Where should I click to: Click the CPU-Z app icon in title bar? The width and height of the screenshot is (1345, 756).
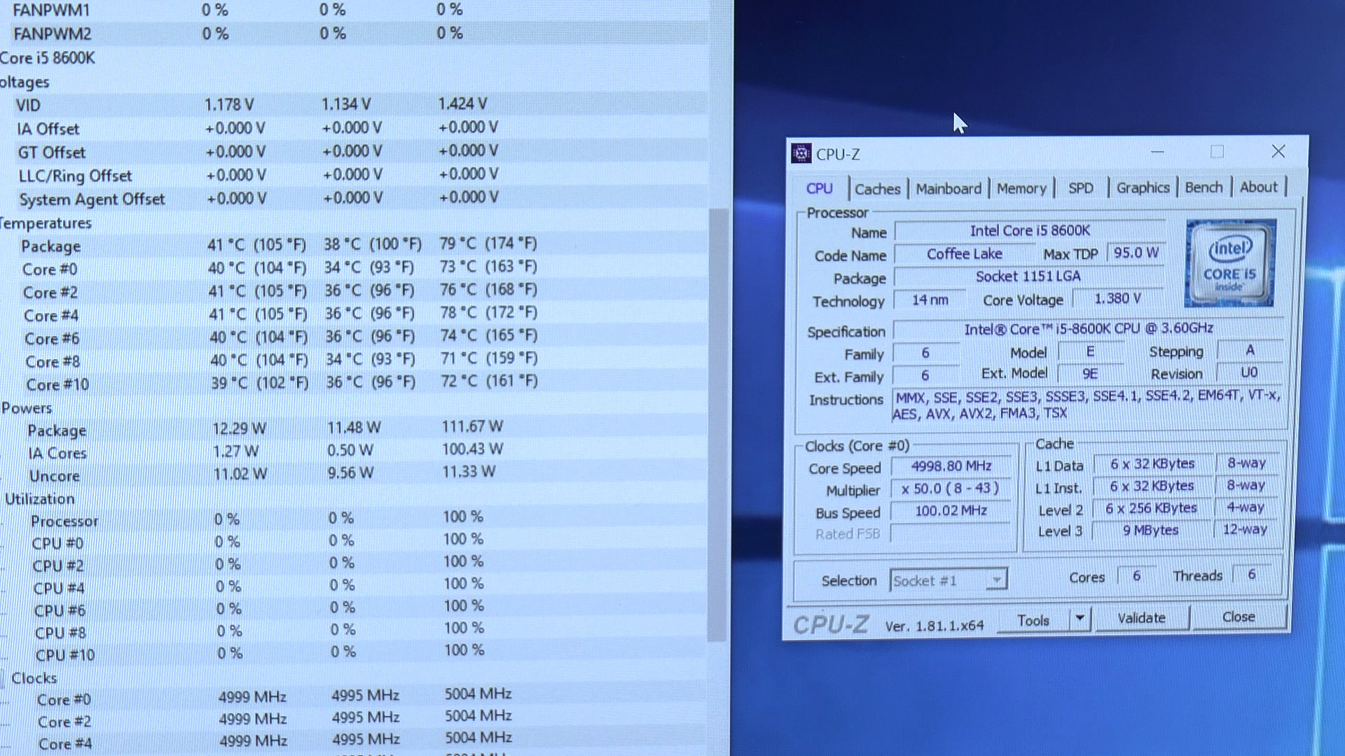(801, 153)
